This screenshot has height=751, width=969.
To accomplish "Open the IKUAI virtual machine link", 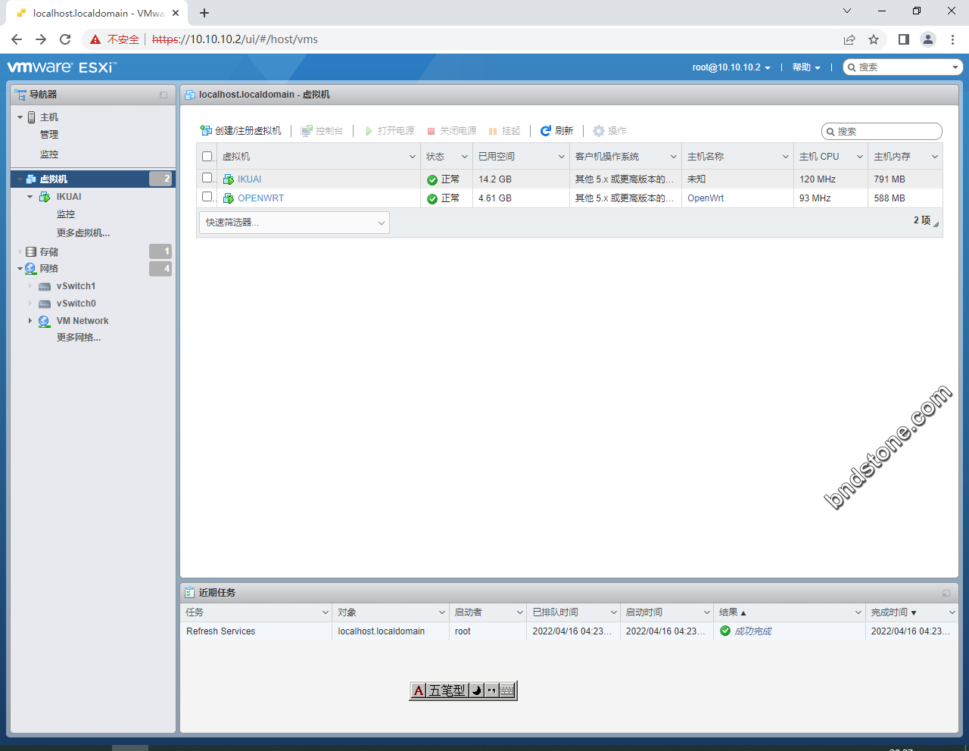I will pos(250,179).
